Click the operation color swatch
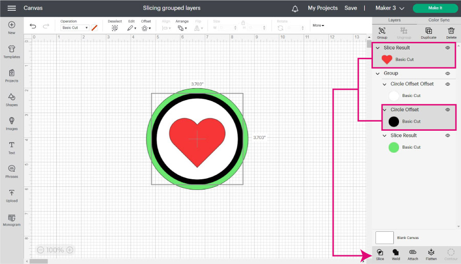 tap(94, 28)
